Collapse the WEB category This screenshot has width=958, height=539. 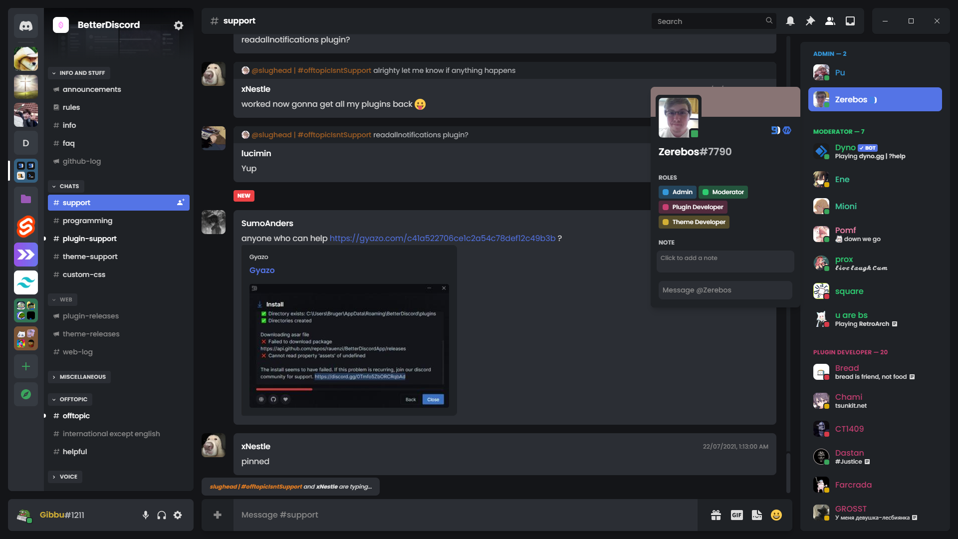coord(62,299)
